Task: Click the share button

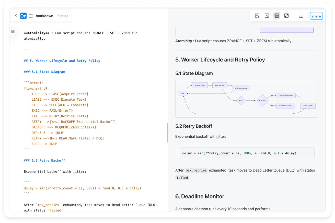Action: pyautogui.click(x=316, y=16)
